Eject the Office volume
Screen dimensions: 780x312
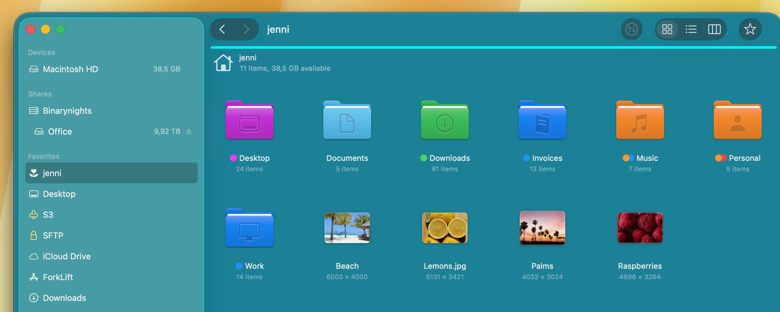tap(189, 131)
